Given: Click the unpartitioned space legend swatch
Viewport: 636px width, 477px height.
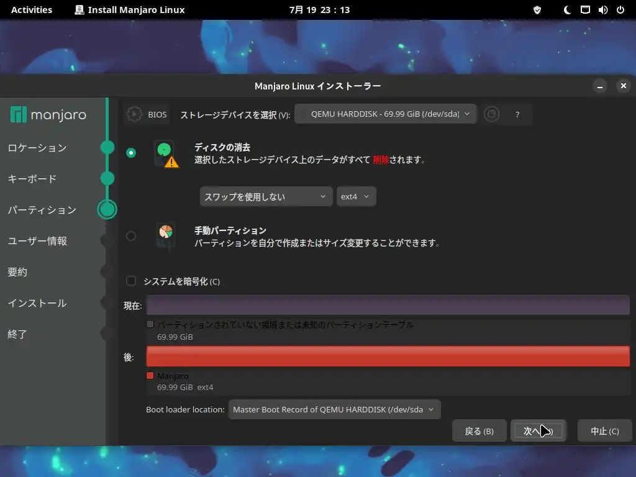Looking at the screenshot, I should coord(150,324).
